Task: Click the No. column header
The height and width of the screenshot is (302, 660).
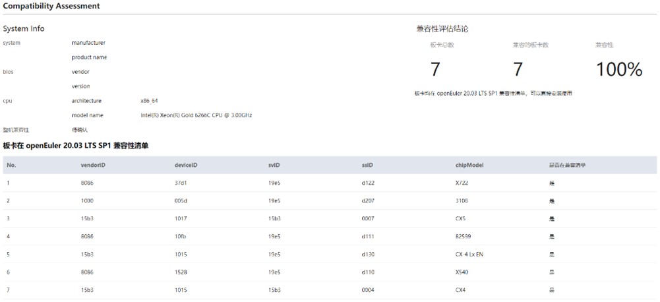Action: tap(11, 165)
